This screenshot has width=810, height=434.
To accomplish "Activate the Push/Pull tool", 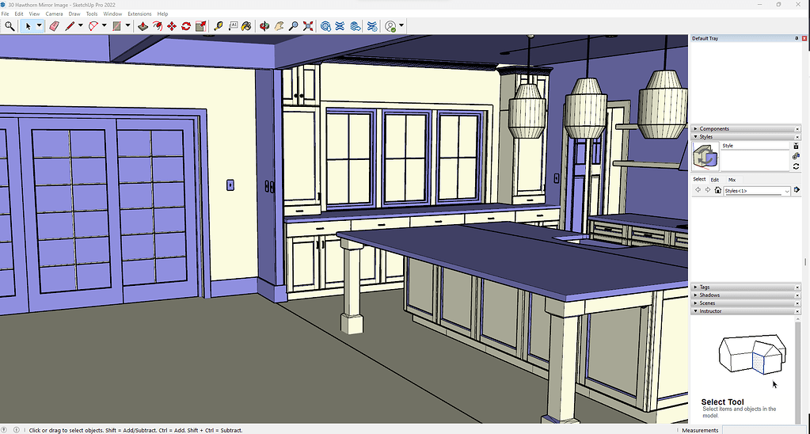I will (x=143, y=26).
